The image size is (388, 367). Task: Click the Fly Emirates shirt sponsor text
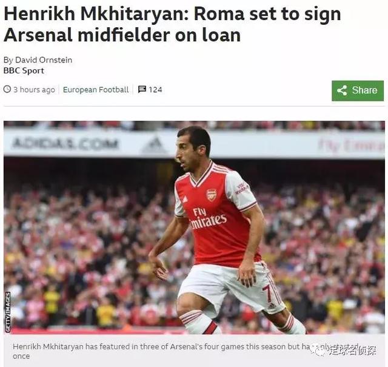[207, 218]
